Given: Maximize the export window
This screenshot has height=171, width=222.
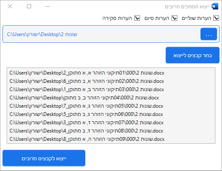Looking at the screenshot, I should [x=29, y=6].
